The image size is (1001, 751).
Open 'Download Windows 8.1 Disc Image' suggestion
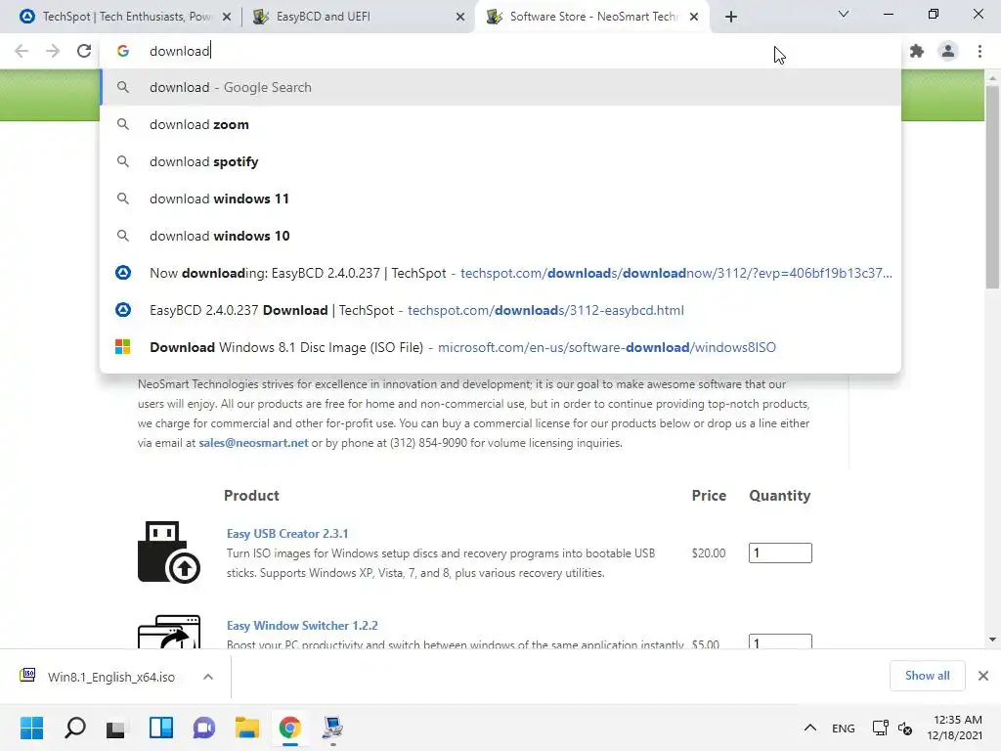(500, 347)
